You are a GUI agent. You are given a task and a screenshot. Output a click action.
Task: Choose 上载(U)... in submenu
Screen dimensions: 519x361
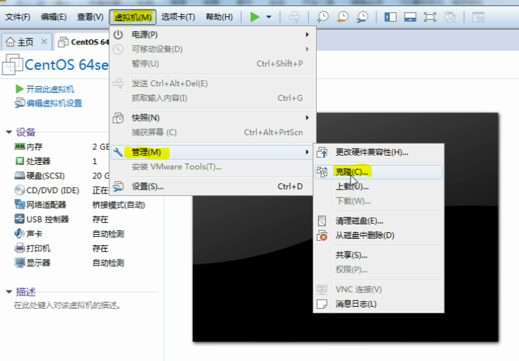379,186
